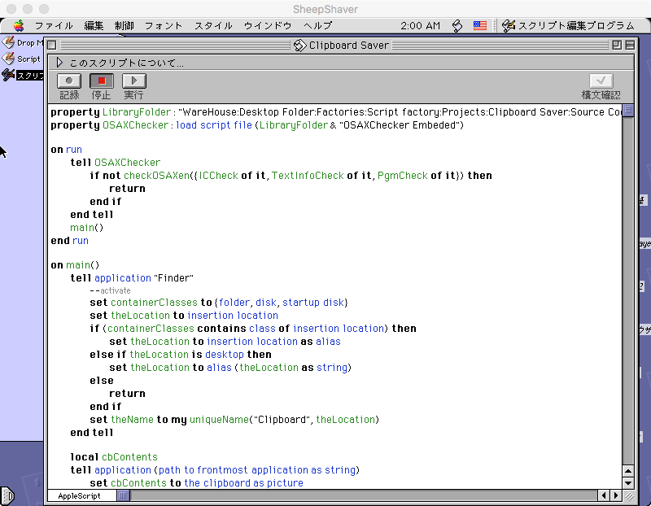Click 'the clipboard as picture' text

click(243, 483)
